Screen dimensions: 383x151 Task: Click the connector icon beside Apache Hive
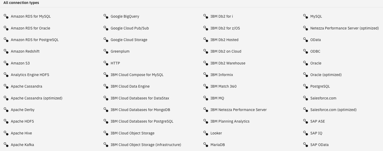6,133
